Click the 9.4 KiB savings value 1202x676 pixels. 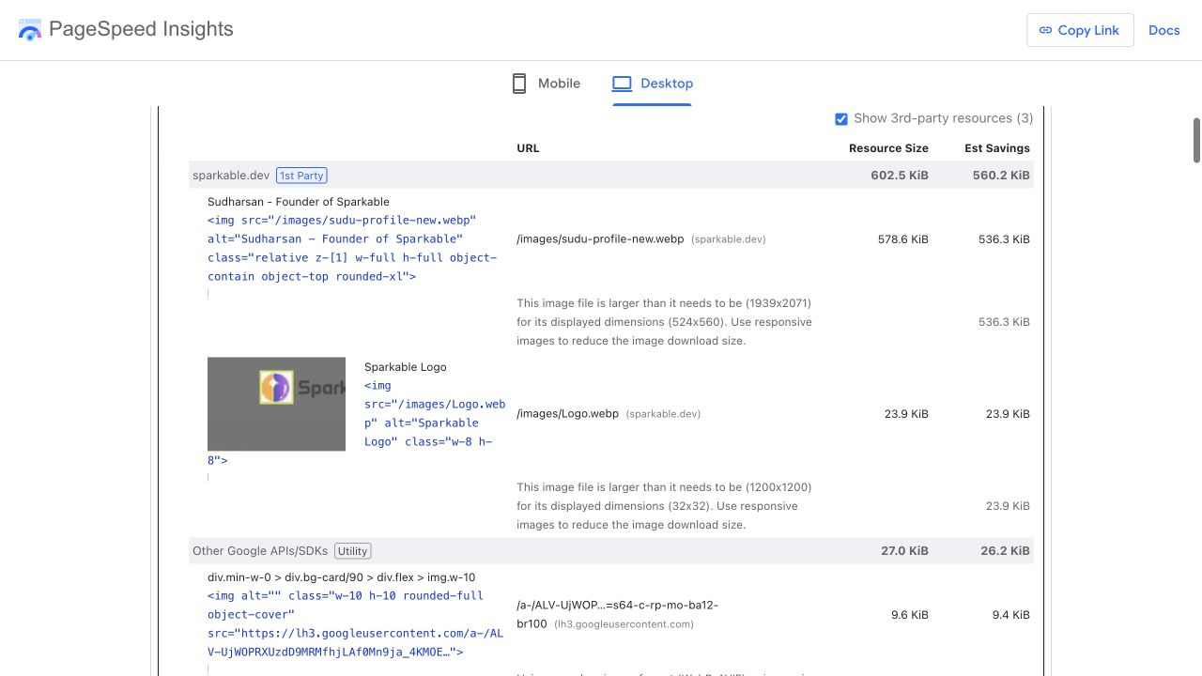(x=1010, y=615)
